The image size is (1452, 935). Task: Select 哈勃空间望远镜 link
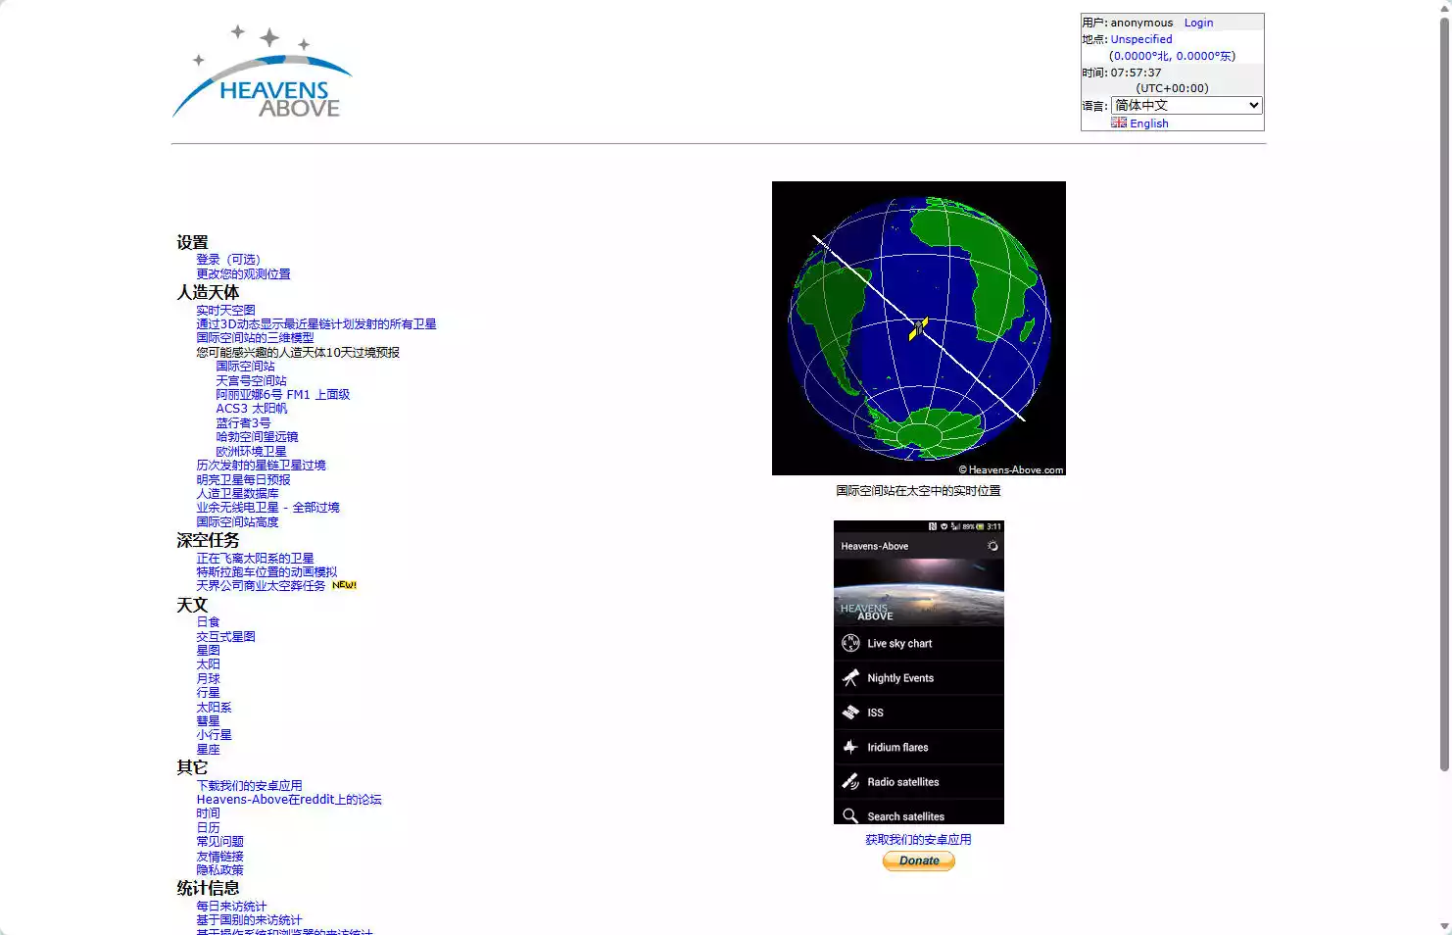pos(257,437)
